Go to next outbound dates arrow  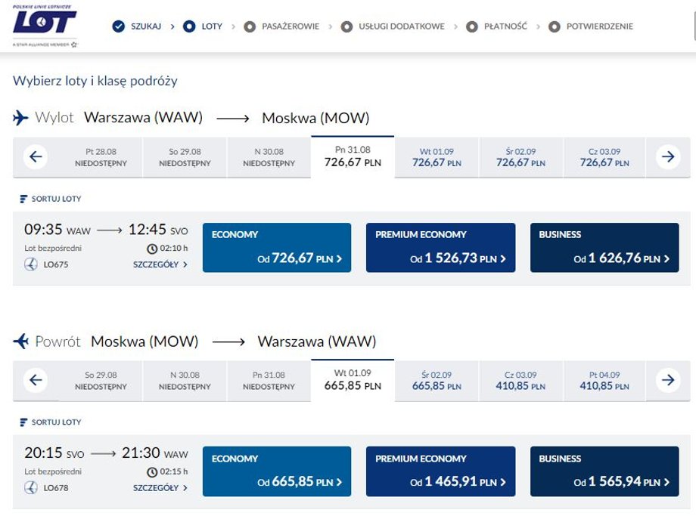point(667,157)
